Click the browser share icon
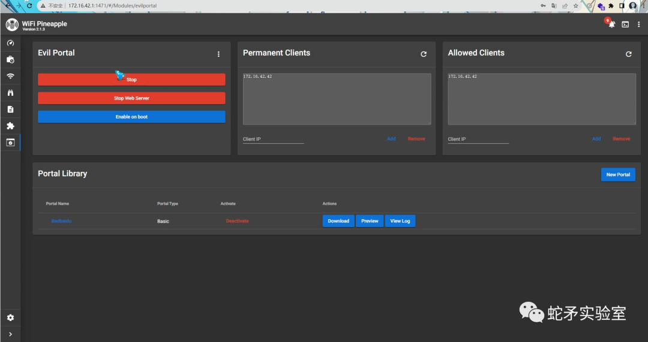Image resolution: width=648 pixels, height=342 pixels. coord(565,6)
